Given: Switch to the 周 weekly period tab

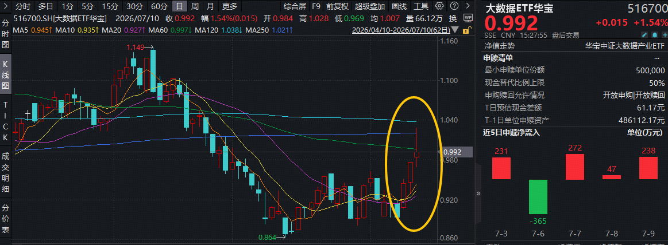Looking at the screenshot, I should [195, 6].
